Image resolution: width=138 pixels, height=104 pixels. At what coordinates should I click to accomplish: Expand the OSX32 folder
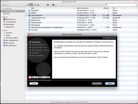27,13
